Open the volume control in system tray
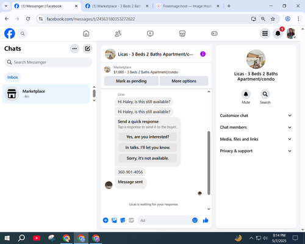 tap(265, 238)
